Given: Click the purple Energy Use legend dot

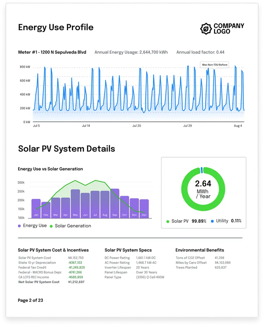Looking at the screenshot, I should pyautogui.click(x=19, y=226).
